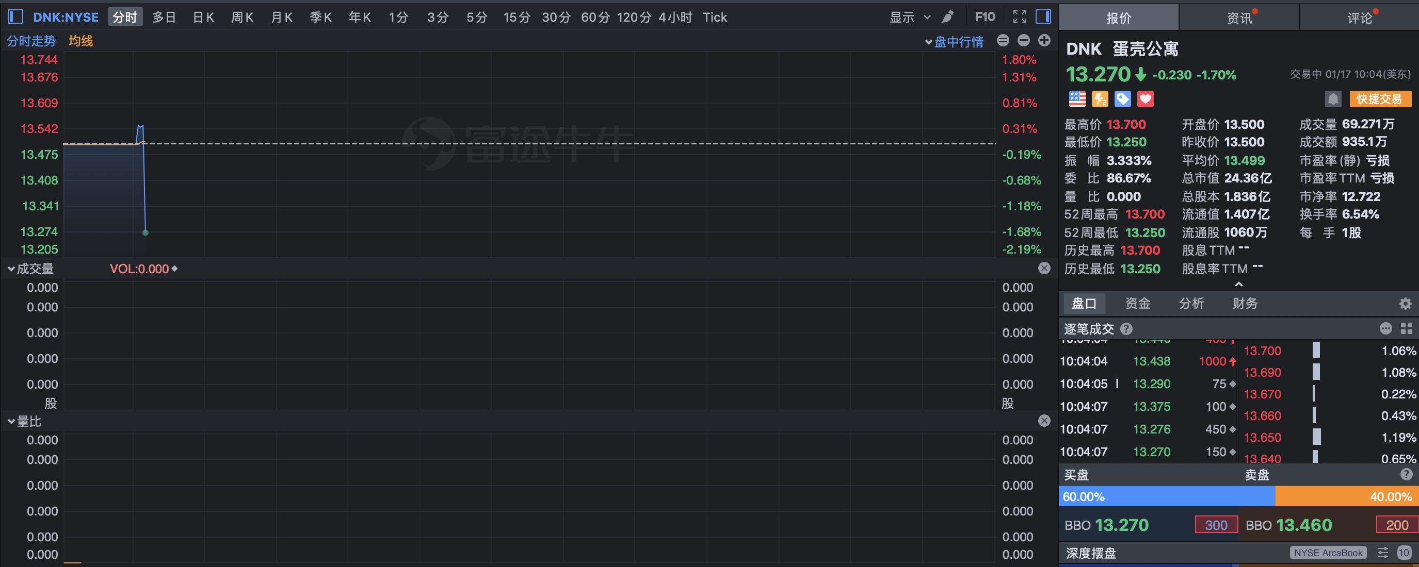
Task: Click the blue tag icon
Action: tap(1123, 99)
